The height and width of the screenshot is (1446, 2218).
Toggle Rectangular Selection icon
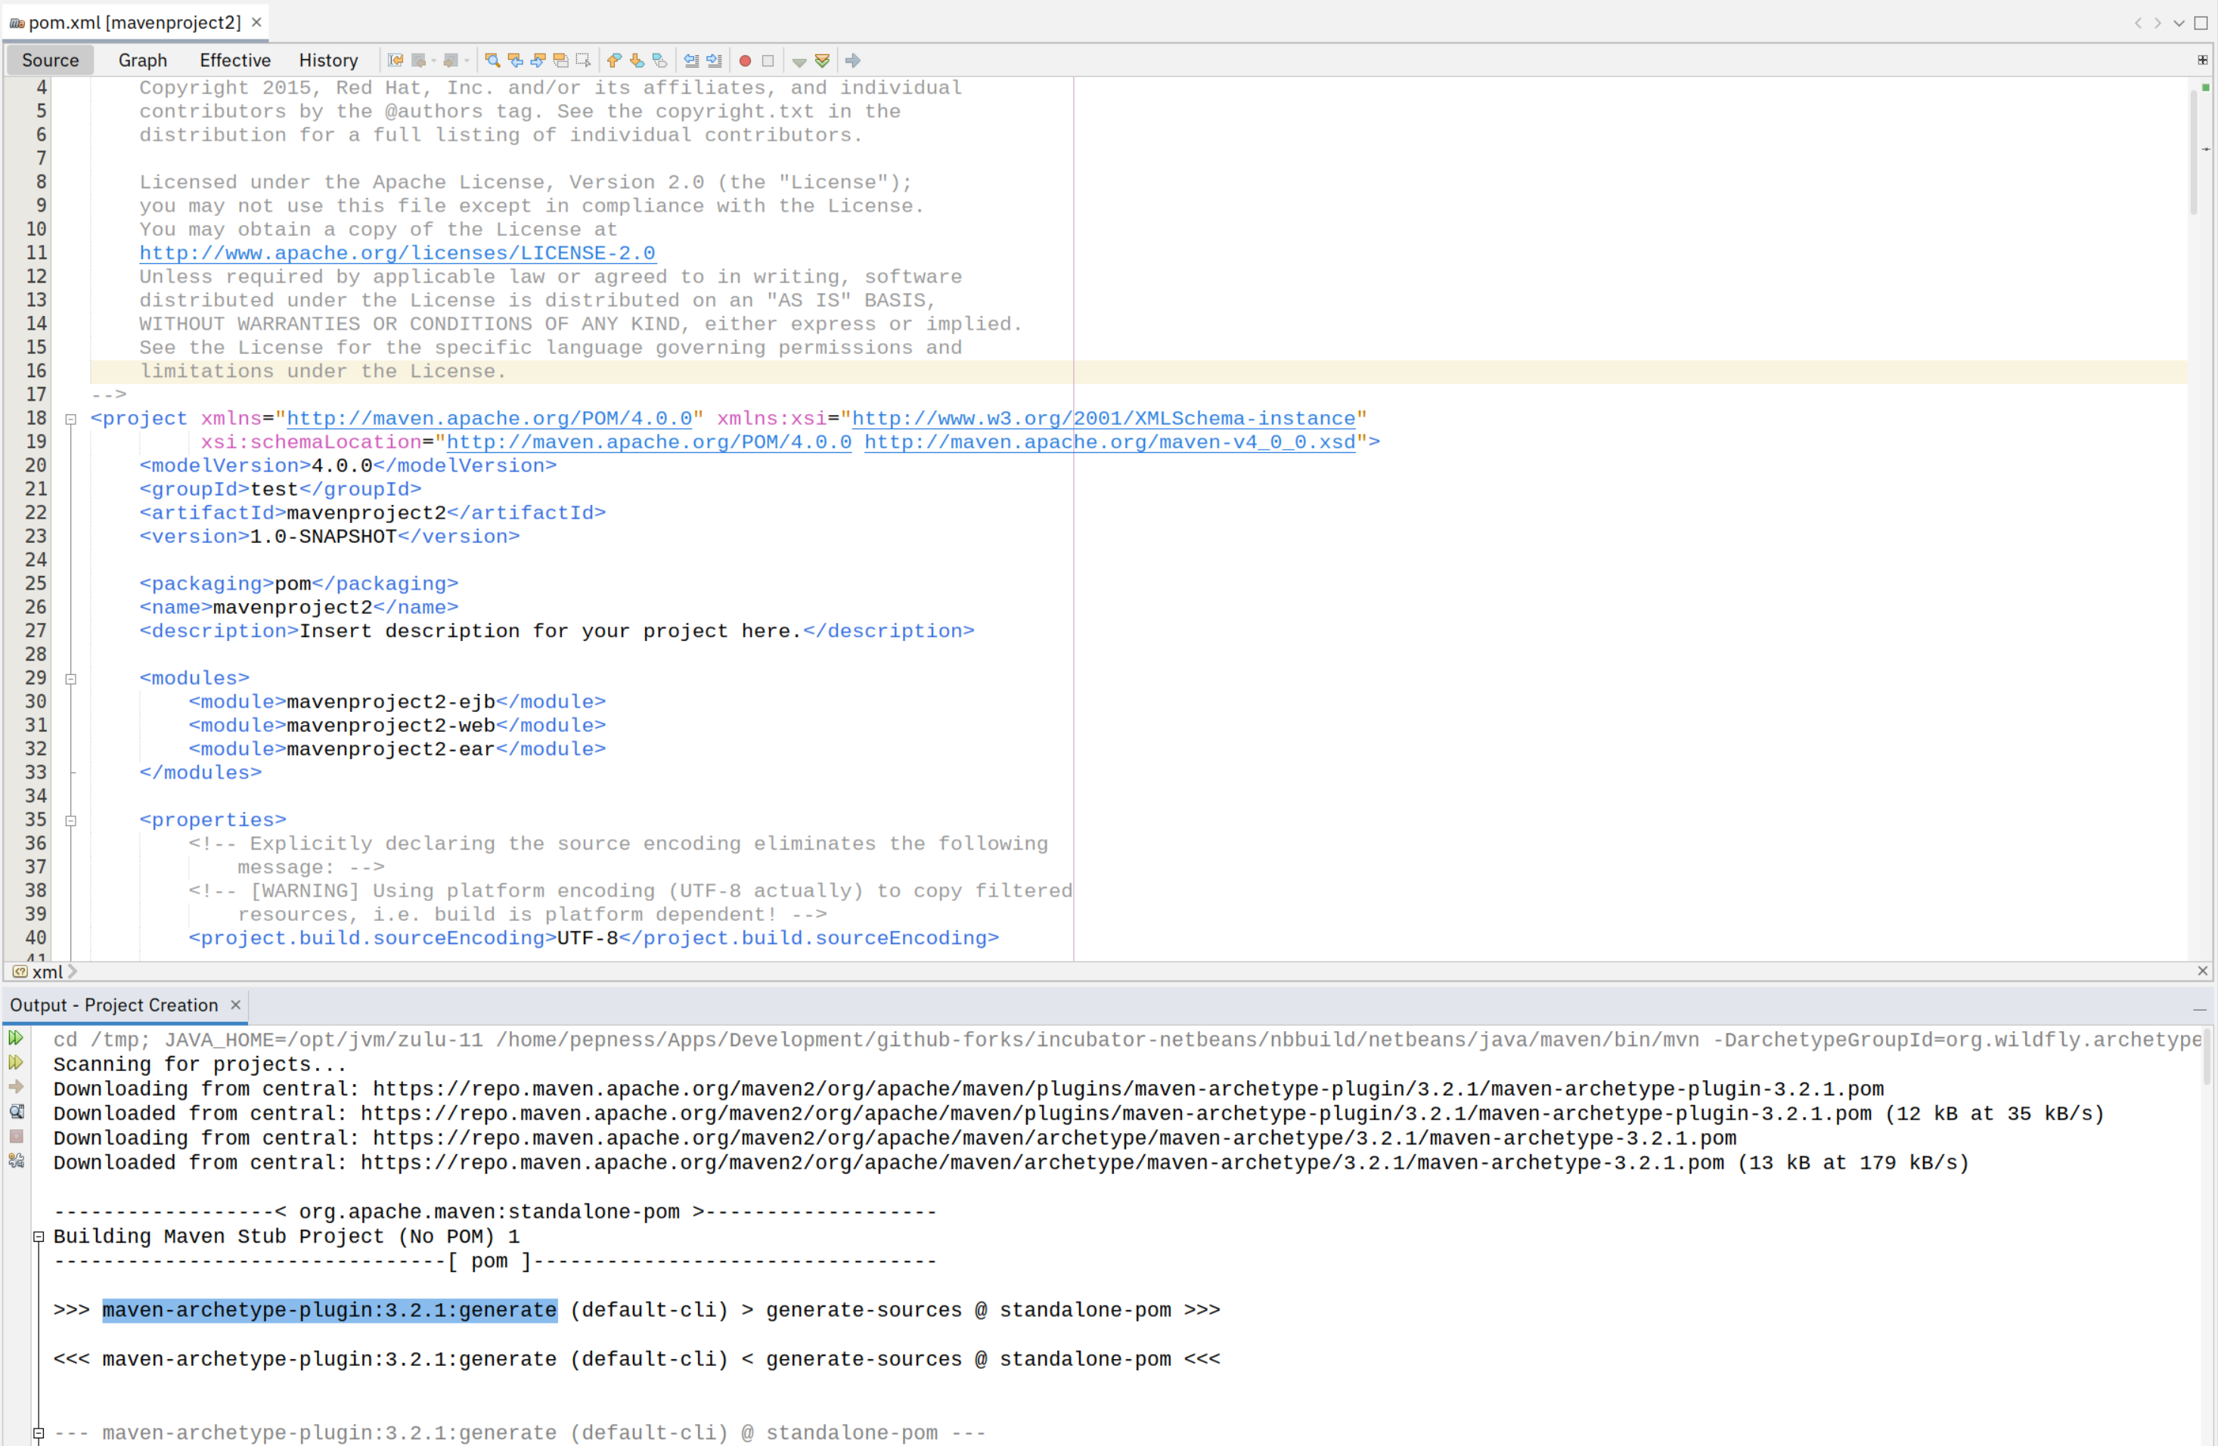click(x=583, y=60)
